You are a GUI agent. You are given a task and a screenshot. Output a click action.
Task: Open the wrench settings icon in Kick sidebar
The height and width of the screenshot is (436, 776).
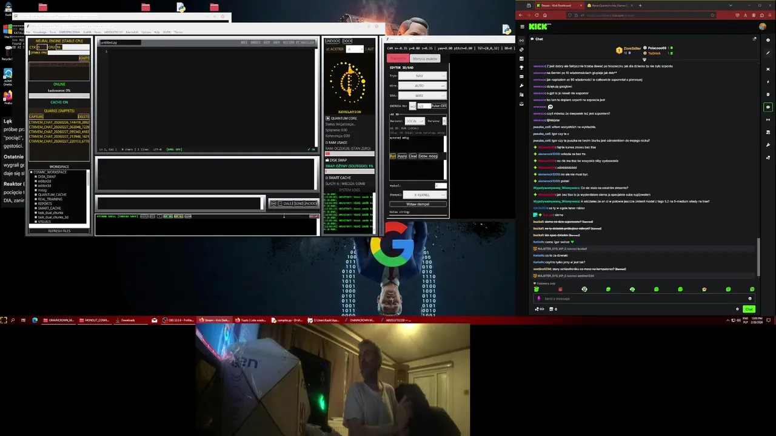[521, 85]
